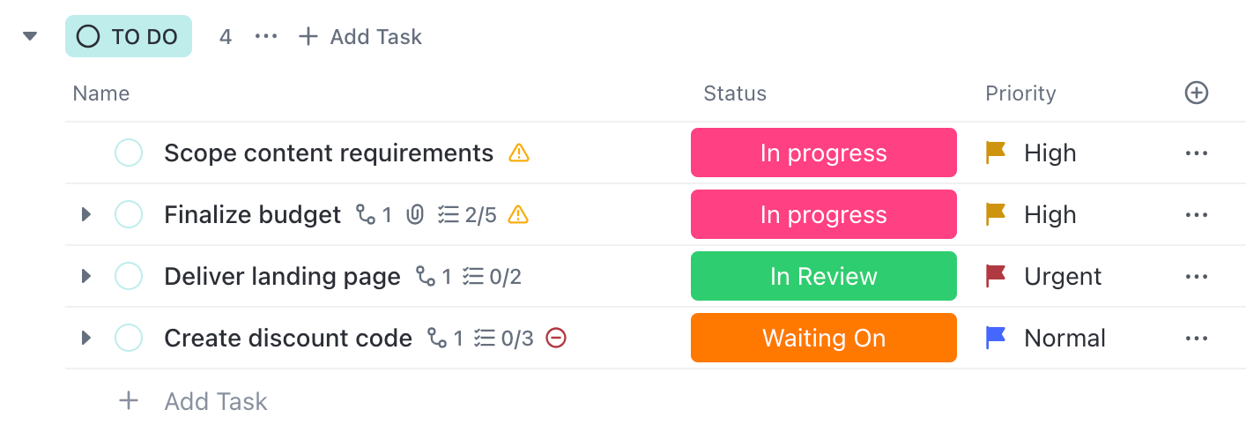Click Add Task at bottom of list
1246x432 pixels.
(215, 402)
